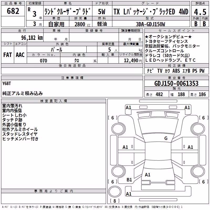Viewport: 210px width, 210px height.
Task: Click the note 純正アルミ積み込み
Action: click(x=23, y=93)
